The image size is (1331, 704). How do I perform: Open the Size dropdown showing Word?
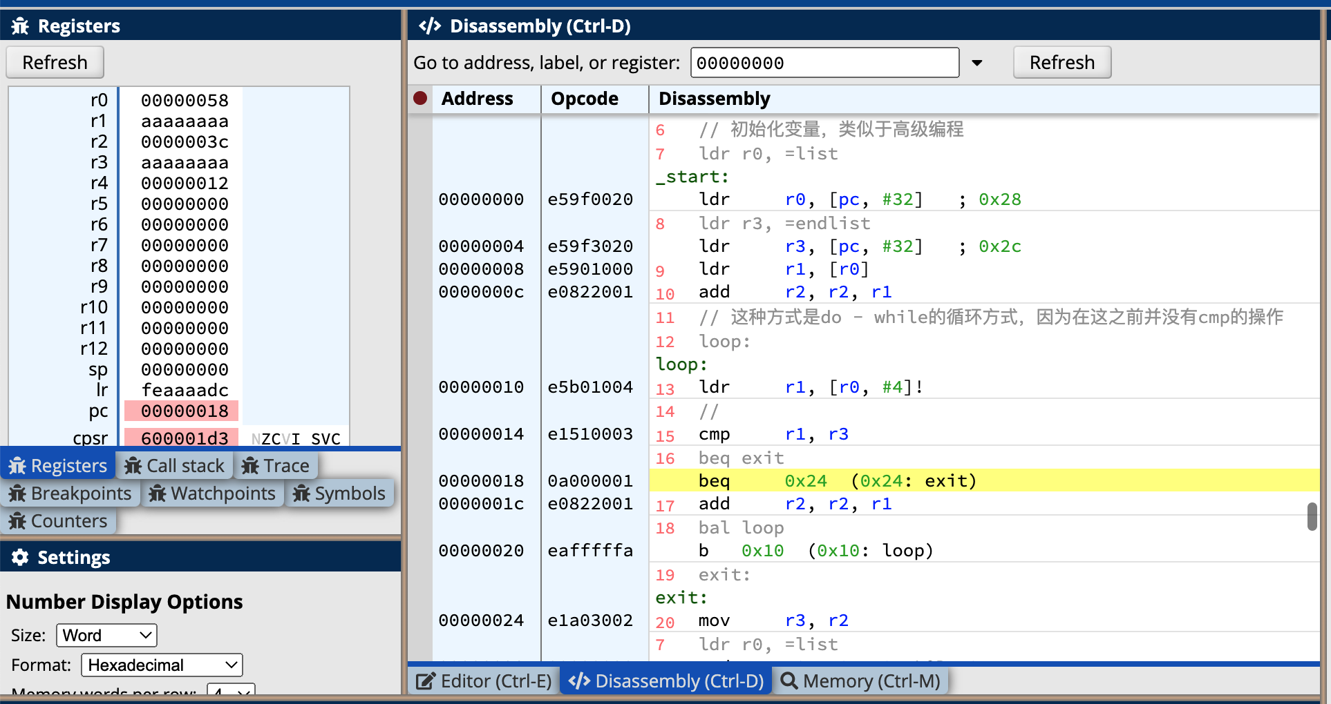[106, 635]
